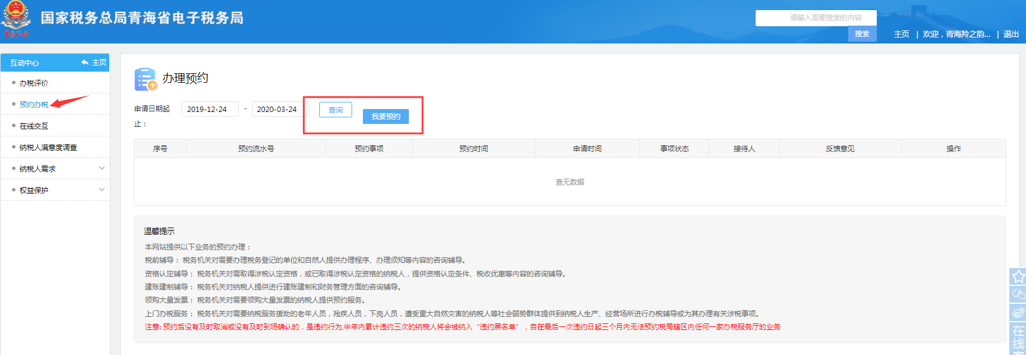Viewport: 1026px width, 355px height.
Task: Click the 预约事项 column header
Action: tap(369, 148)
